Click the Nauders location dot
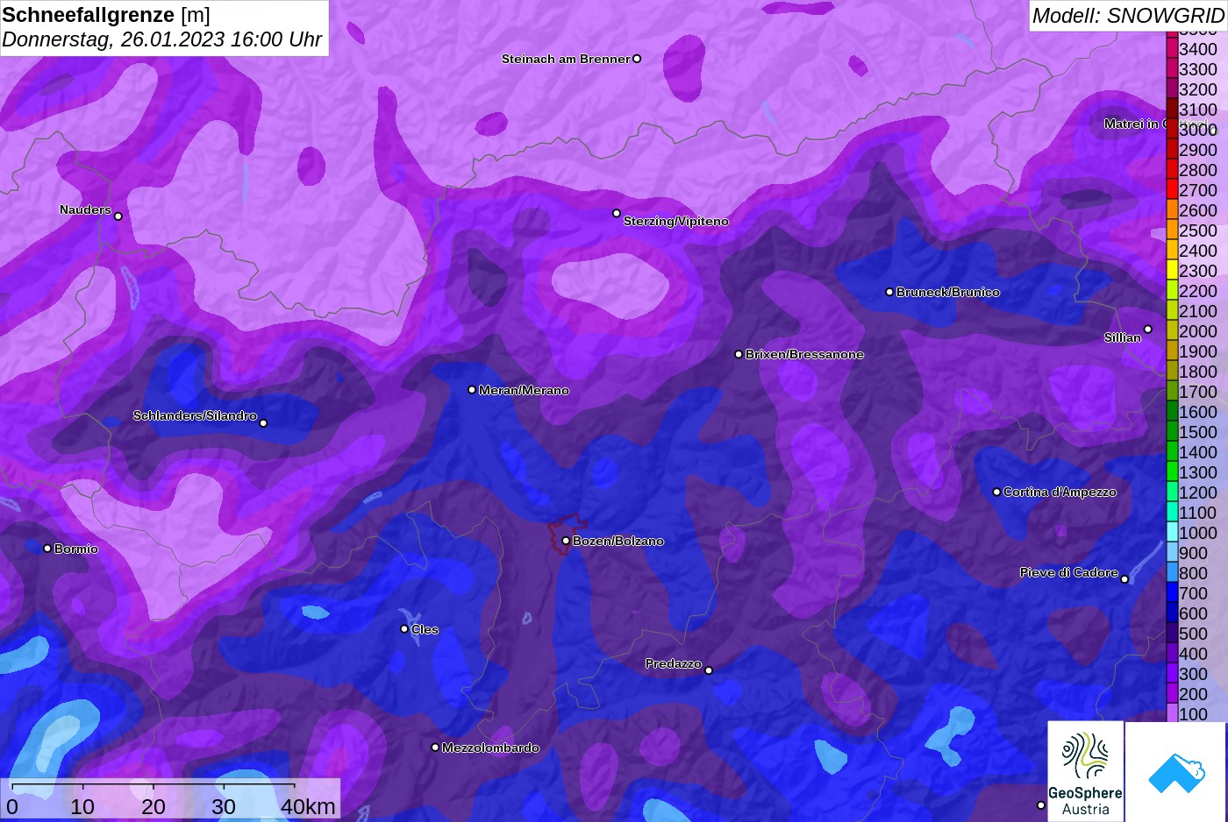Viewport: 1228px width, 822px height. [118, 216]
